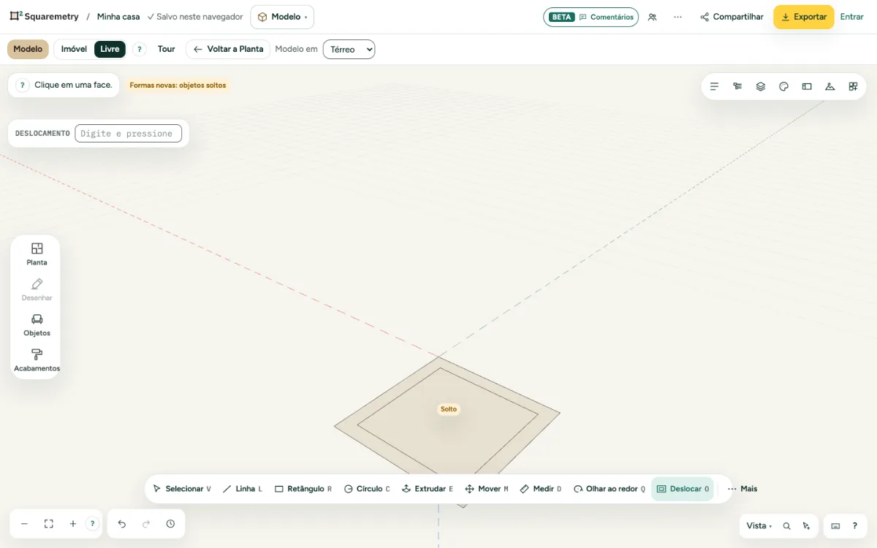
Task: Toggle the side panel layout icon
Action: (807, 86)
